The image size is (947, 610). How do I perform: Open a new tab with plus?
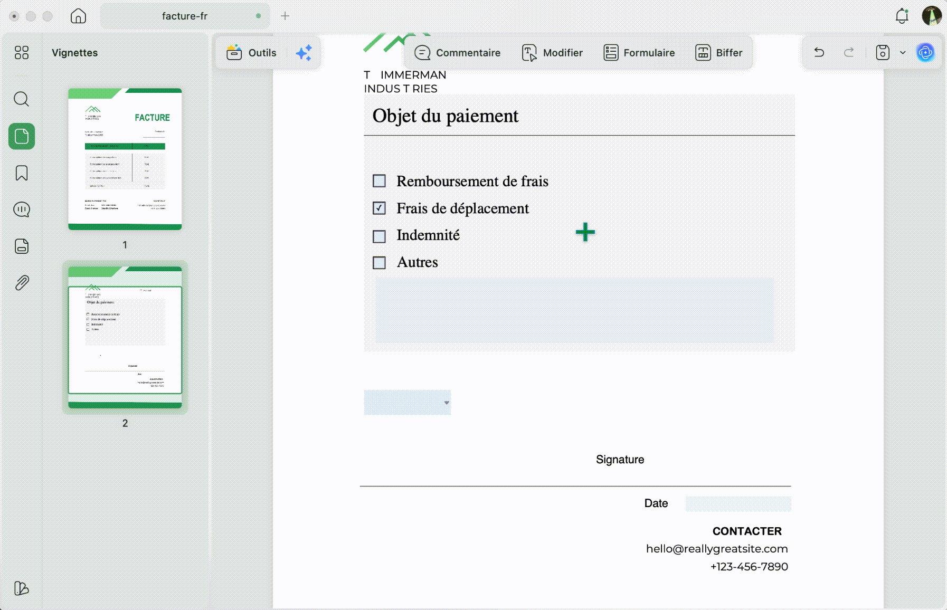(285, 16)
